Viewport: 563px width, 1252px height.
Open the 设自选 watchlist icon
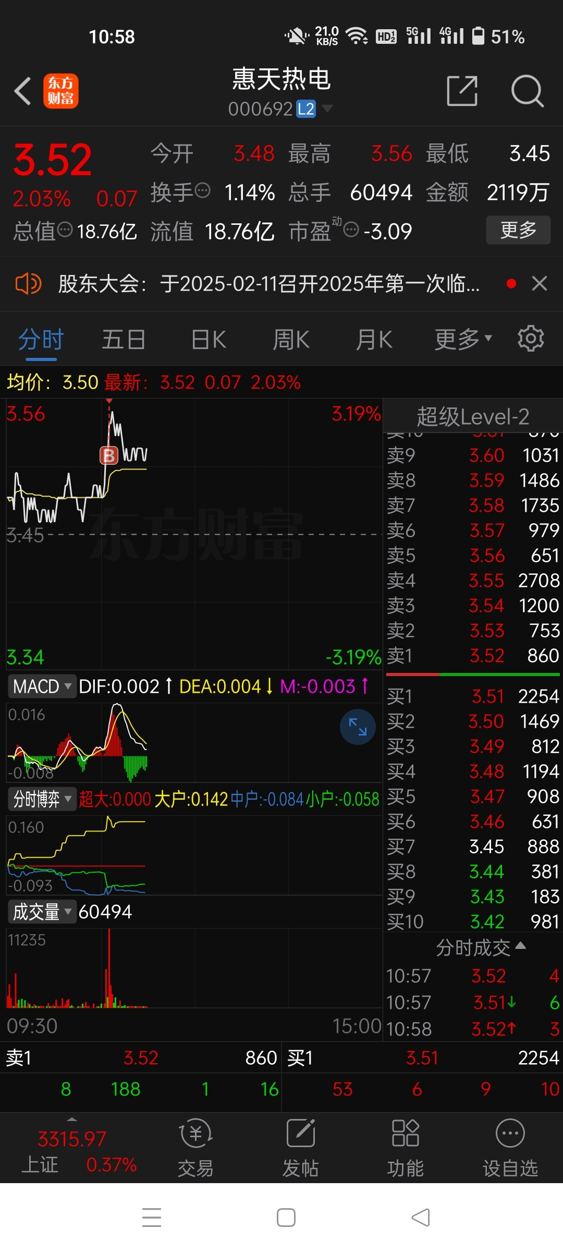coord(510,1148)
